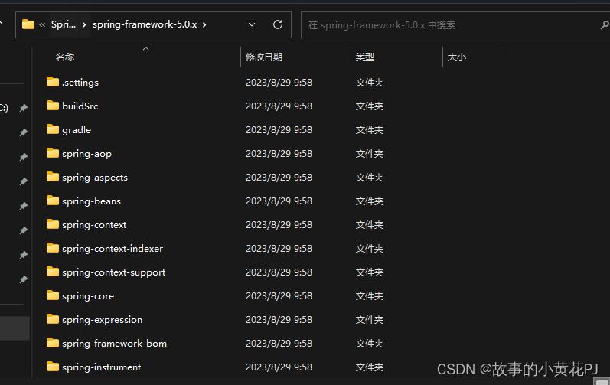Select the spring-instrument folder name

click(102, 367)
